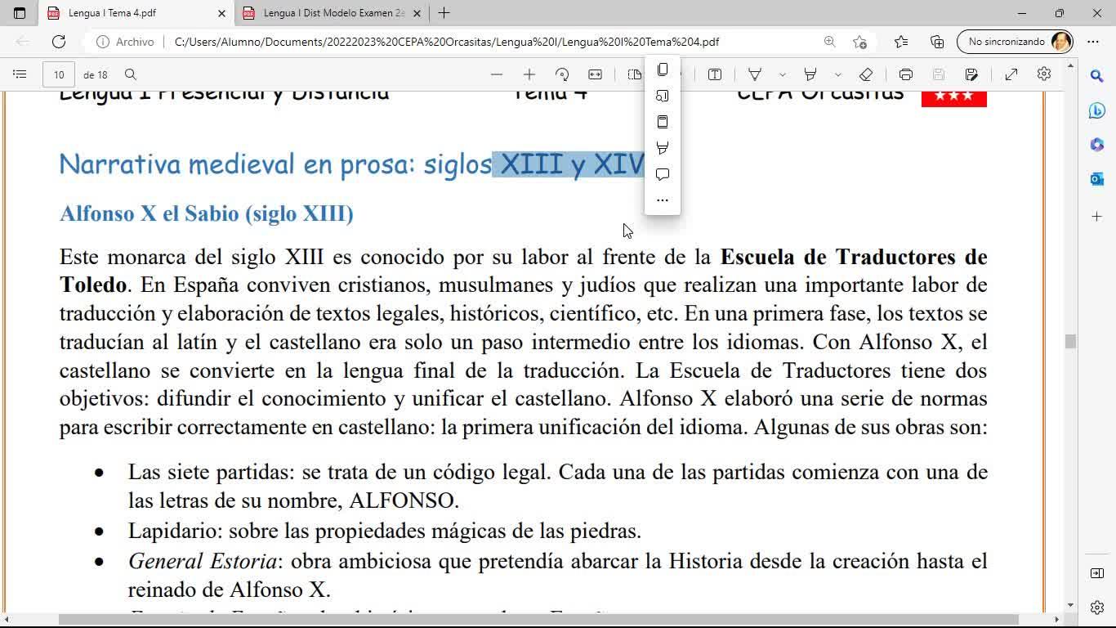The image size is (1116, 628).
Task: Open PDF viewer settings gear
Action: coord(1044,74)
